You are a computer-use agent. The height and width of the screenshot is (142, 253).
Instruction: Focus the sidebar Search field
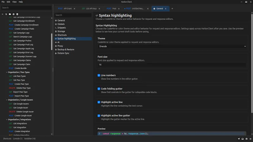(26, 8)
